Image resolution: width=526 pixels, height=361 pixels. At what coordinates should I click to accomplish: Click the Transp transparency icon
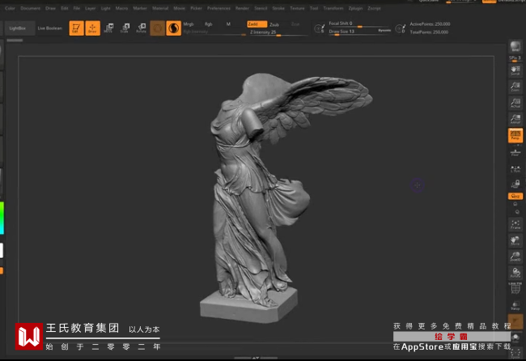pyautogui.click(x=515, y=305)
